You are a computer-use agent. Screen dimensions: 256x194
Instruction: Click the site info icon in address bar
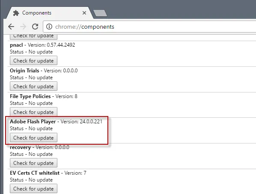(49, 27)
